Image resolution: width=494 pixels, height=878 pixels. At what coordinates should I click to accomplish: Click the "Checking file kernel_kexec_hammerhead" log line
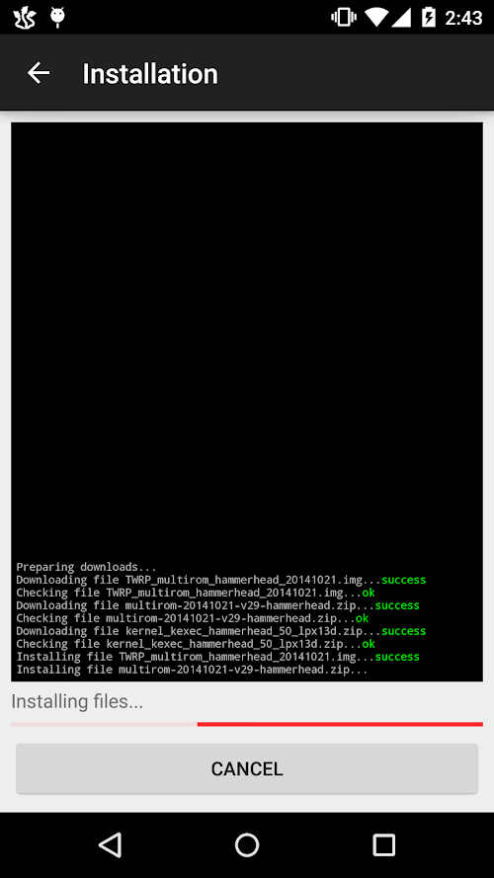196,644
